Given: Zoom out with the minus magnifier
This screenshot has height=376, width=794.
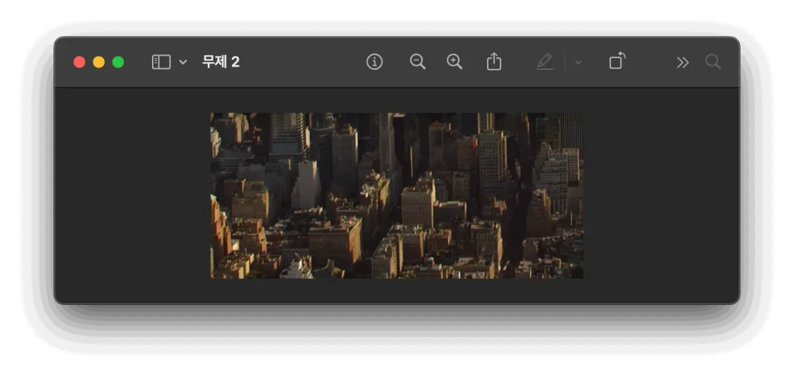Looking at the screenshot, I should coord(417,62).
